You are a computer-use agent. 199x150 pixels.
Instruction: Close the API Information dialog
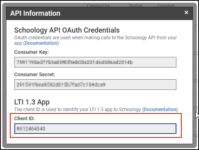pyautogui.click(x=186, y=13)
